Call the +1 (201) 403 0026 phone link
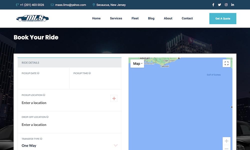The image size is (250, 150). (x=32, y=5)
